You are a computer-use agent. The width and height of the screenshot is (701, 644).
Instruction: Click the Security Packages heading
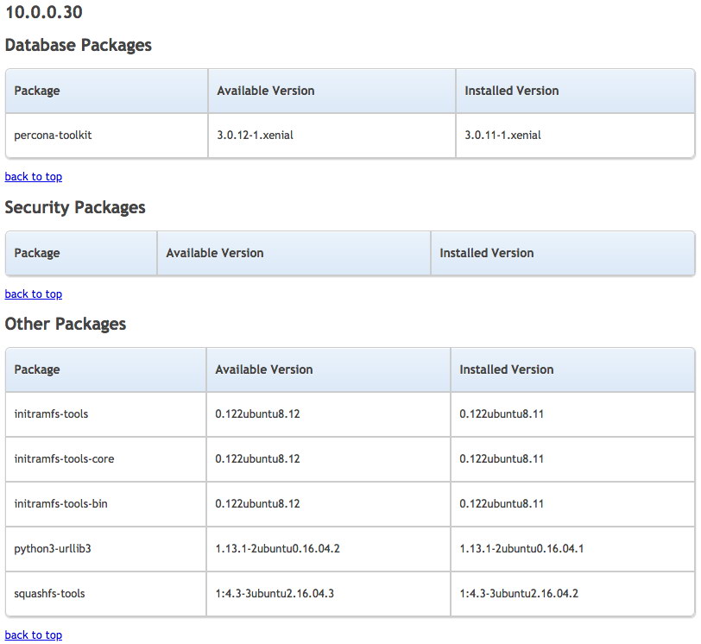pyautogui.click(x=75, y=207)
